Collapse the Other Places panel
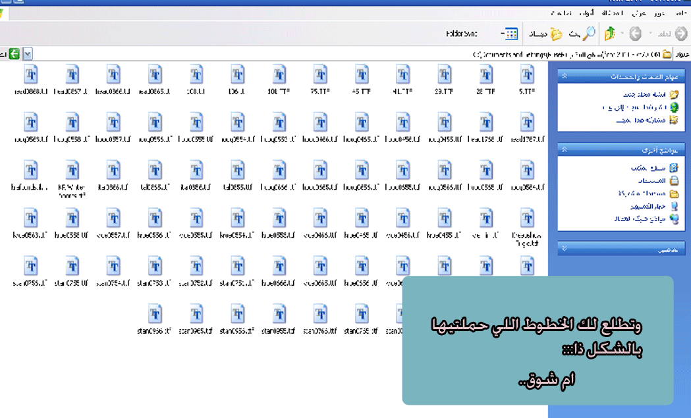 coord(564,150)
